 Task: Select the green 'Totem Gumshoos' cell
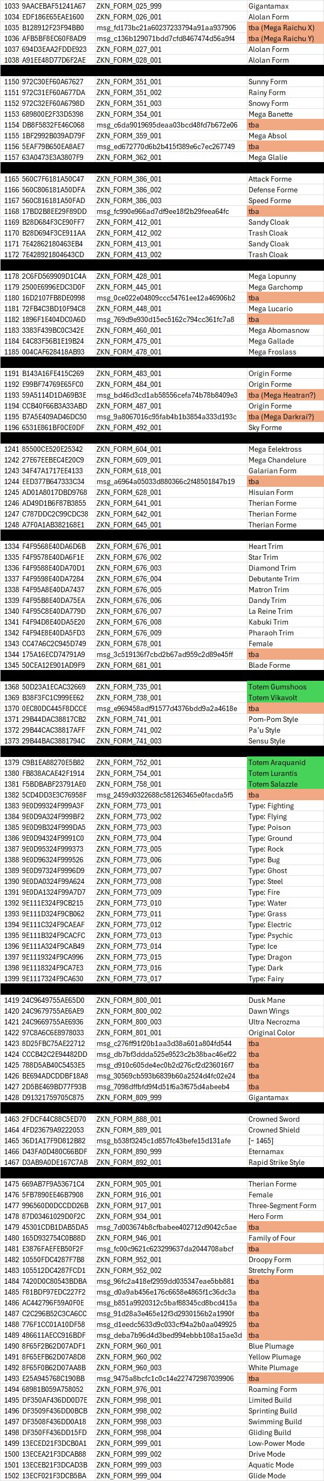pos(278,687)
